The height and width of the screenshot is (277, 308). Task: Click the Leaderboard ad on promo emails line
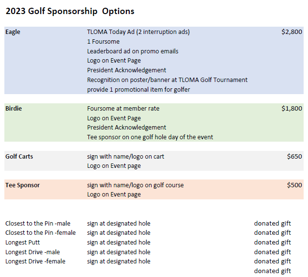(x=133, y=51)
